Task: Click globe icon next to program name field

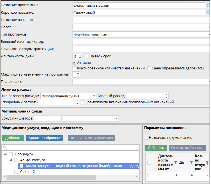Action: point(208,5)
